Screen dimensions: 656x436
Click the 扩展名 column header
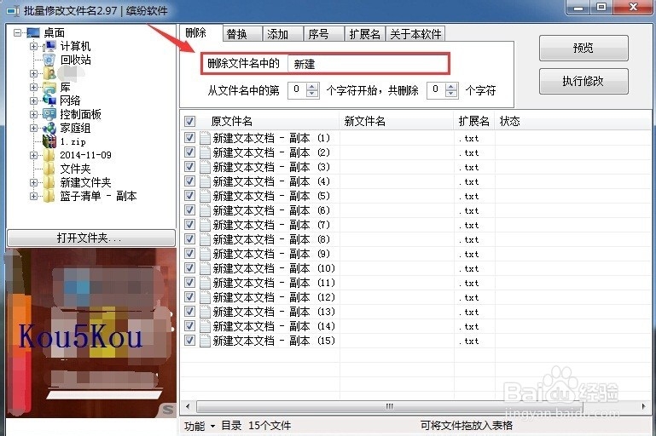(x=474, y=121)
